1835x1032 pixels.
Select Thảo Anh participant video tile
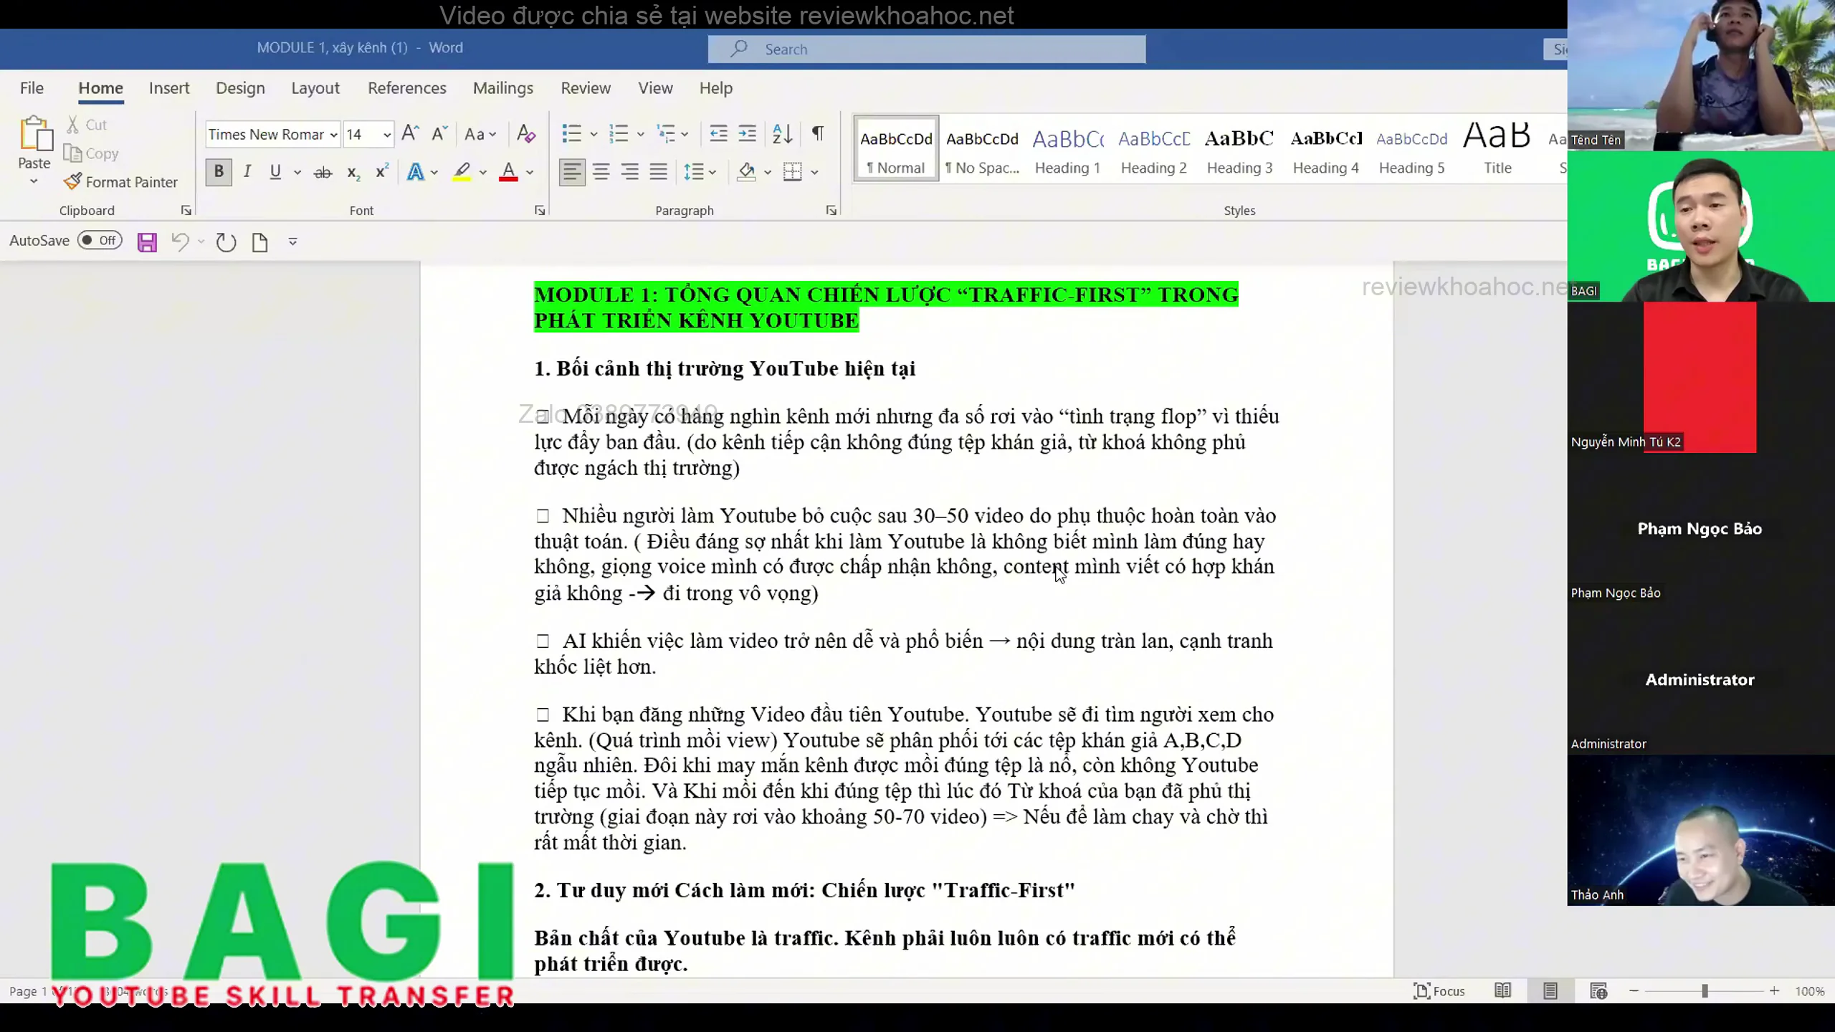[x=1700, y=830]
